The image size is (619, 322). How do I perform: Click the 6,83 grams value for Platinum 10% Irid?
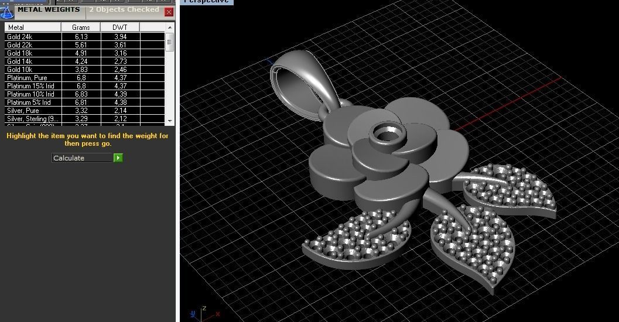click(81, 94)
